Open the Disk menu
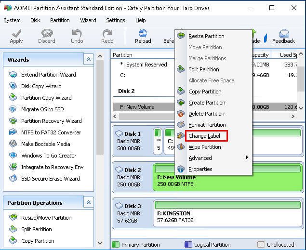This screenshot has height=250, width=306. [x=35, y=20]
